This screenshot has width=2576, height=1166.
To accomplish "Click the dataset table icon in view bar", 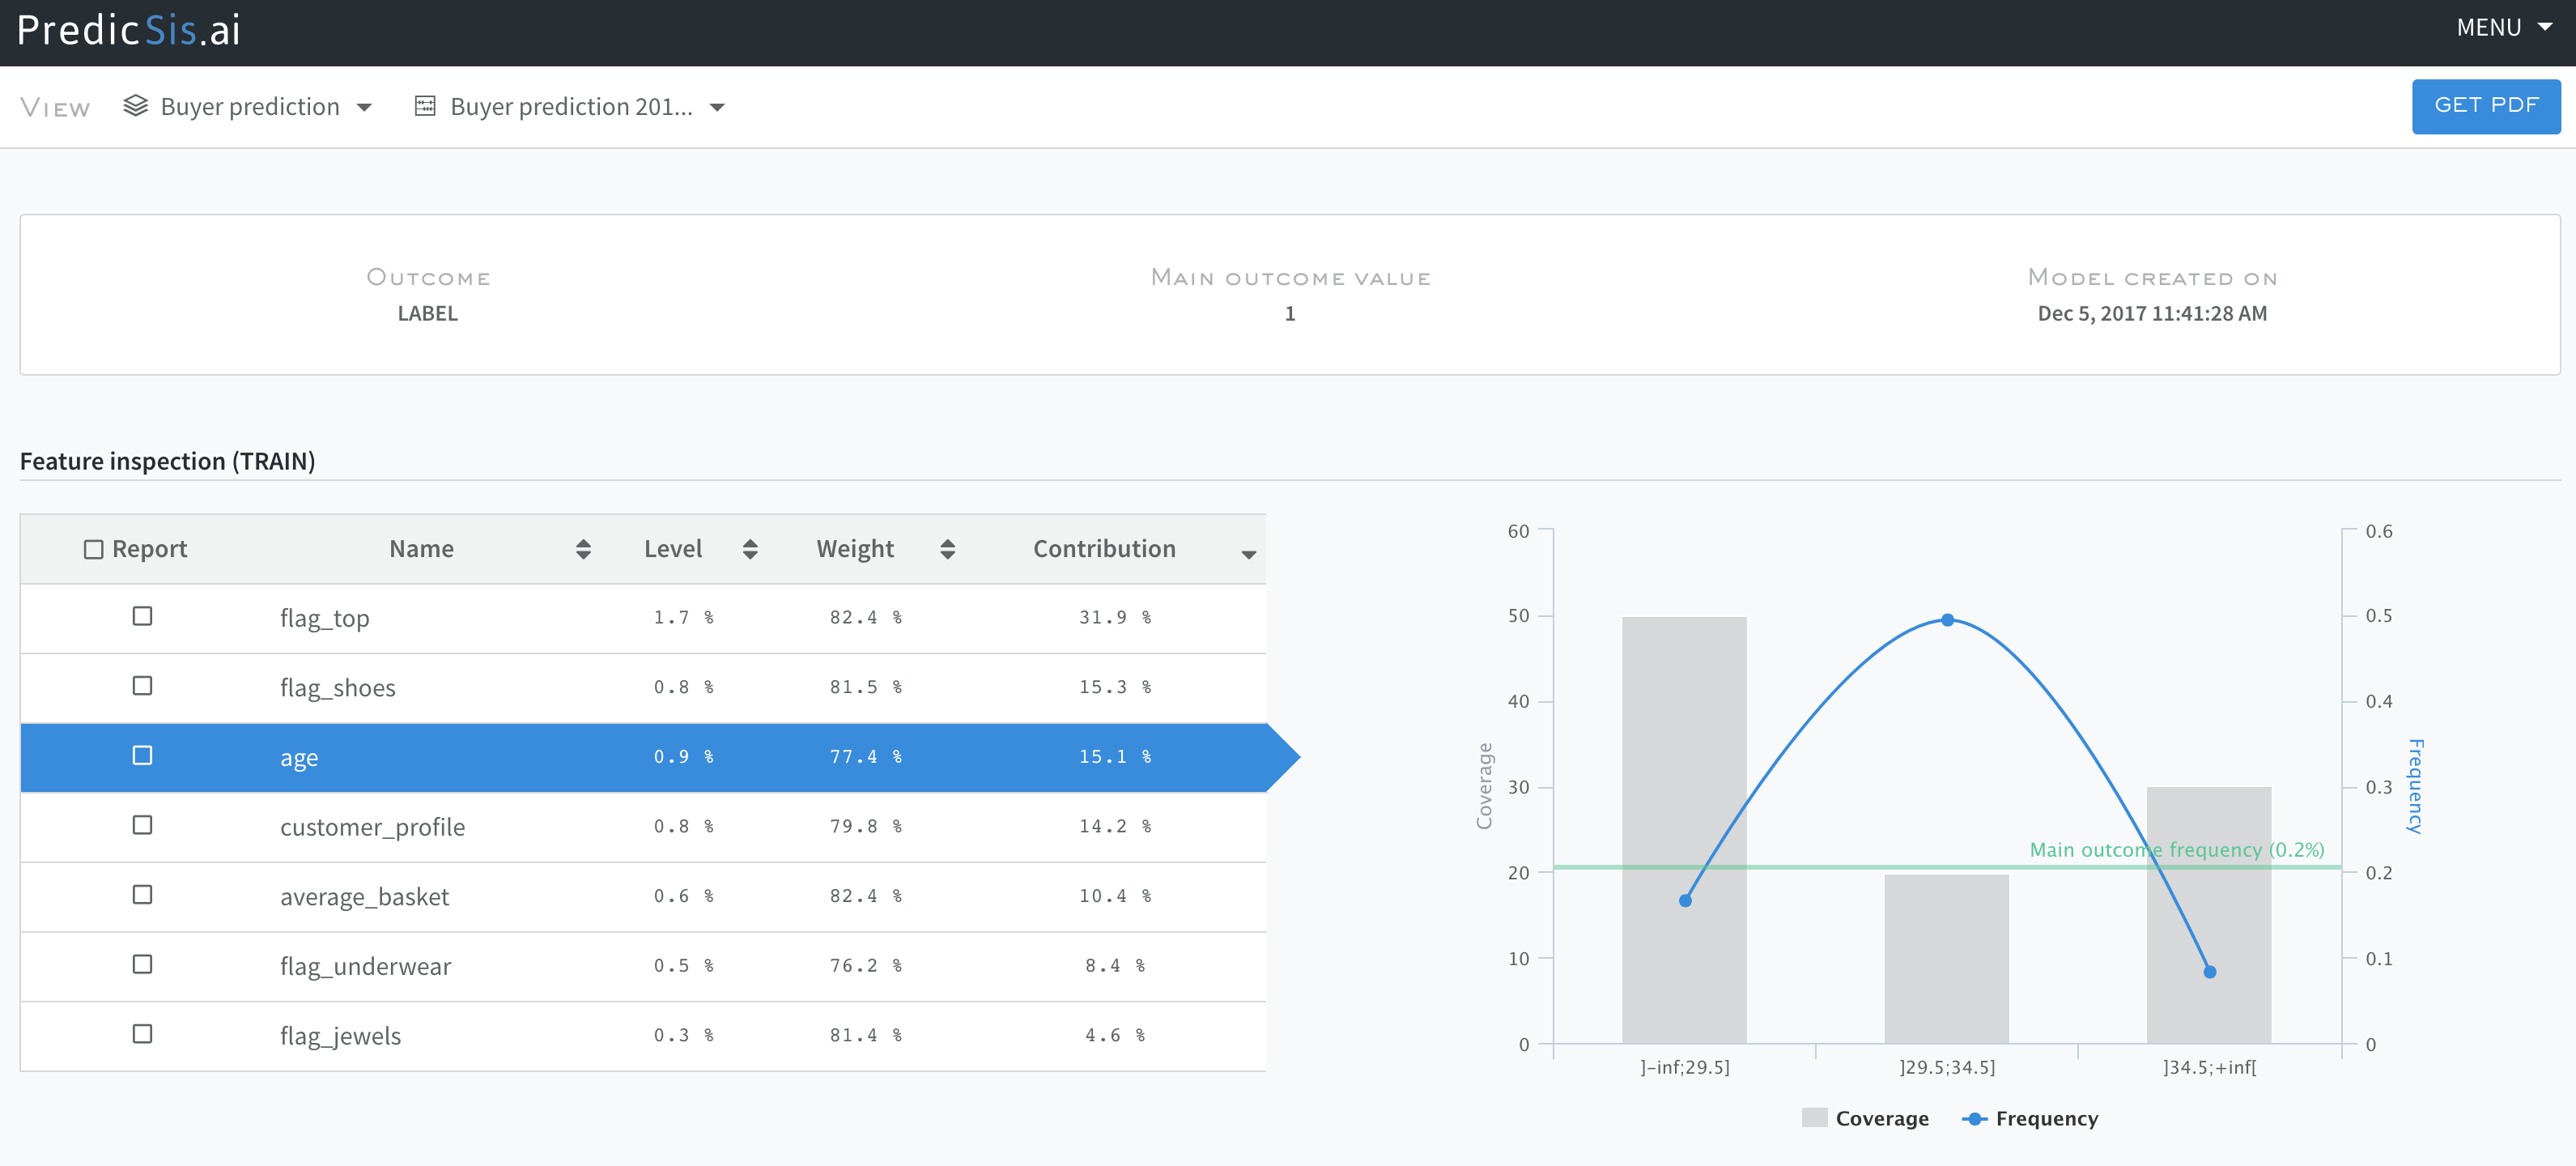I will click(425, 106).
